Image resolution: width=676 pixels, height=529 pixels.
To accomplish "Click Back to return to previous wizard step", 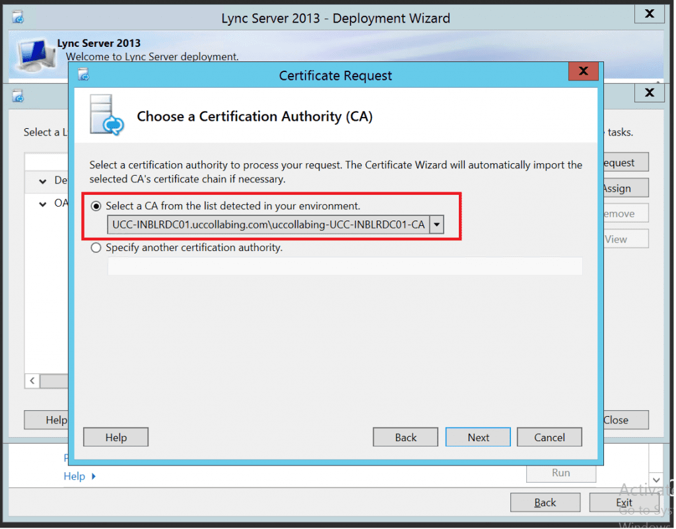I will point(405,437).
